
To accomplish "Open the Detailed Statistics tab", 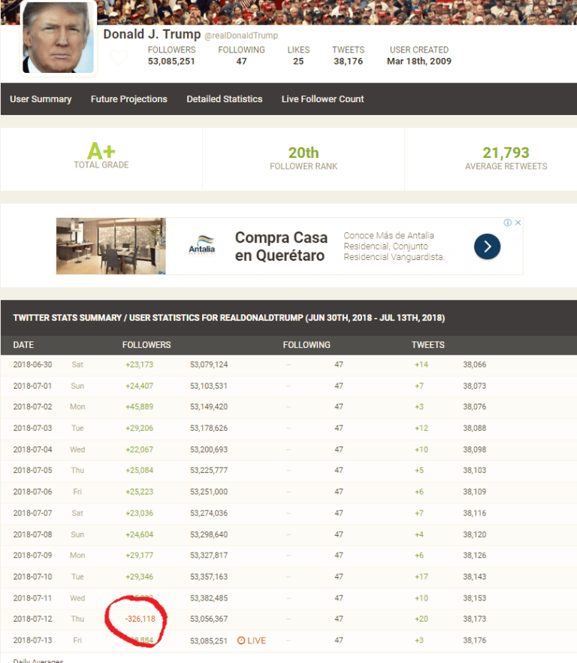I will pos(225,99).
